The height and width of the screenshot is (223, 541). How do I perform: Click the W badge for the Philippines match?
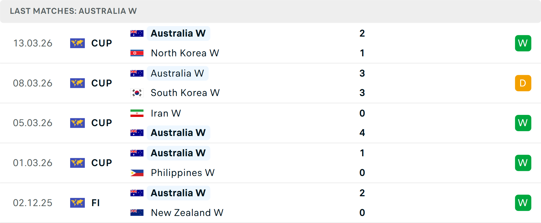(x=523, y=163)
